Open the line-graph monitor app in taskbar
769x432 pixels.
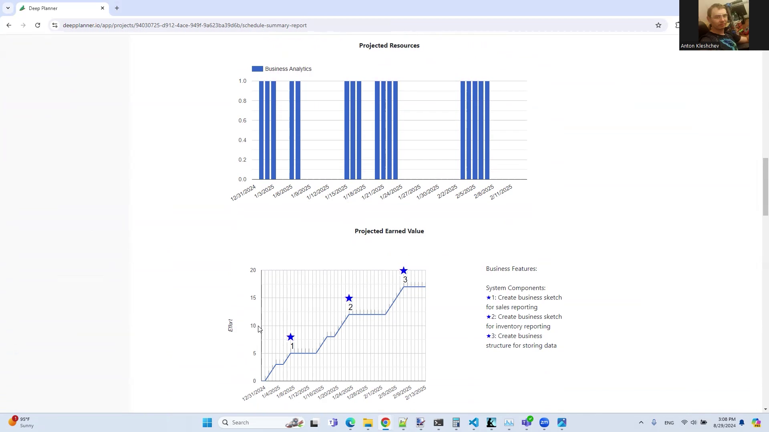point(509,423)
